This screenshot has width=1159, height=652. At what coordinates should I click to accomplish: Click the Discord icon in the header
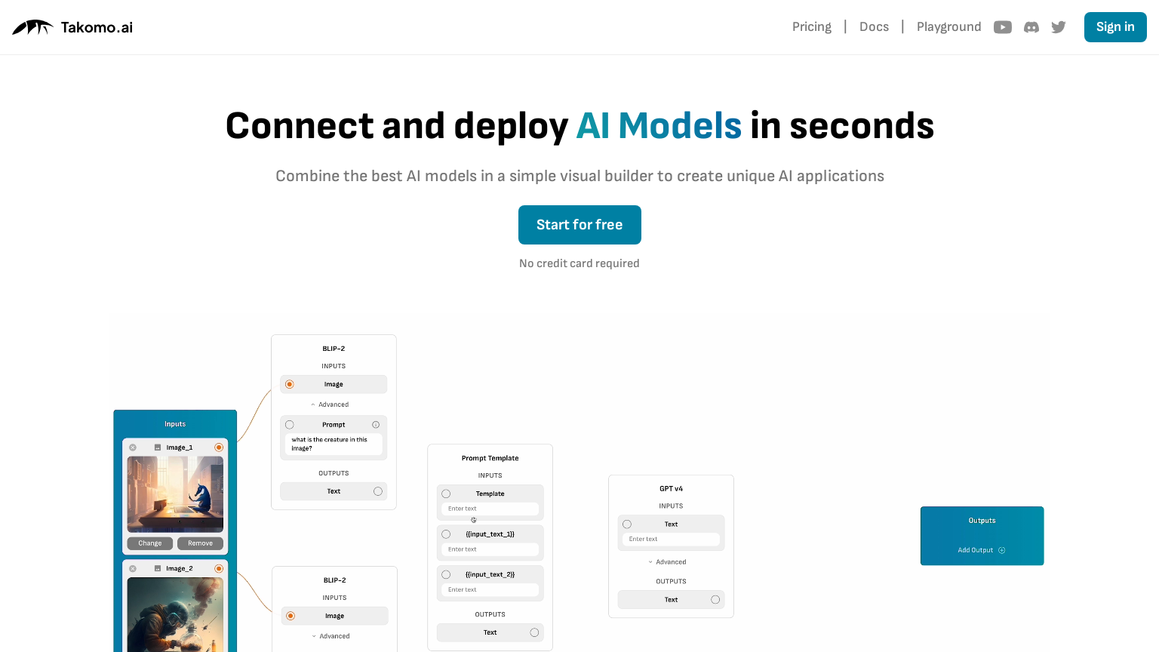point(1031,26)
